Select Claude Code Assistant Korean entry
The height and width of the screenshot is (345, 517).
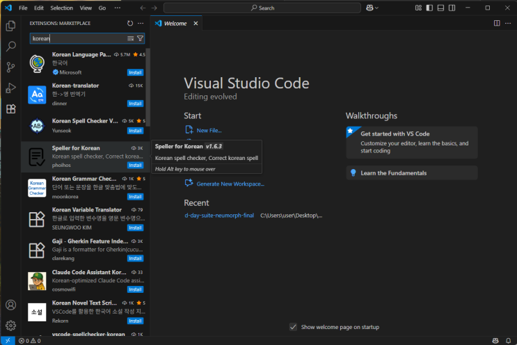[86, 281]
